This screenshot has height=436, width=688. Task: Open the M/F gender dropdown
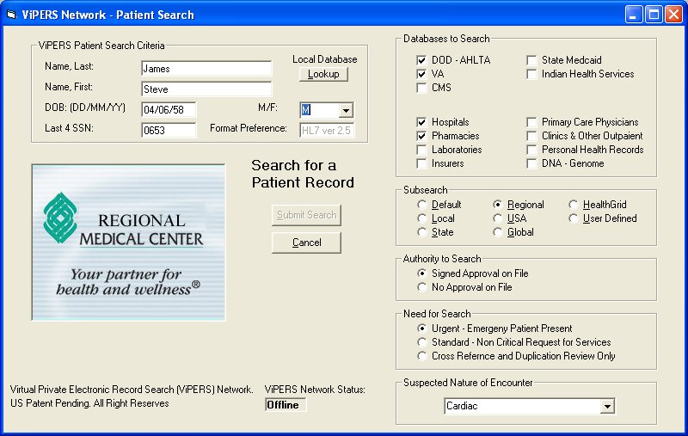point(346,110)
